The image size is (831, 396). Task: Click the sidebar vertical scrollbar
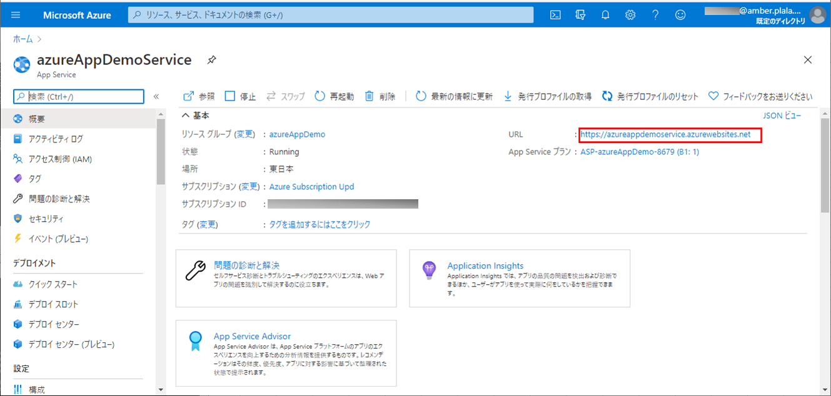(161, 162)
